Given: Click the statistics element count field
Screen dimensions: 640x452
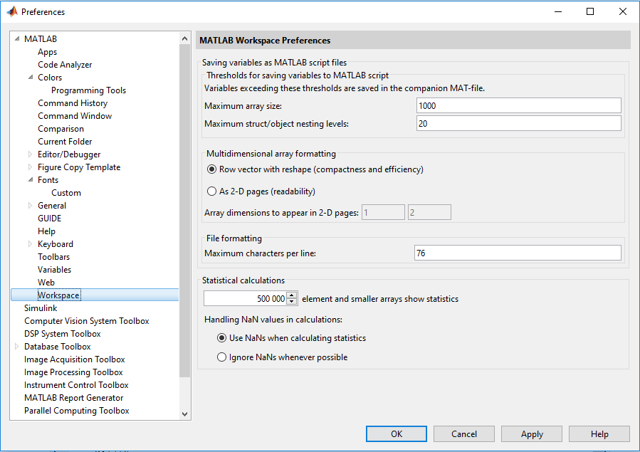Looking at the screenshot, I should (246, 299).
